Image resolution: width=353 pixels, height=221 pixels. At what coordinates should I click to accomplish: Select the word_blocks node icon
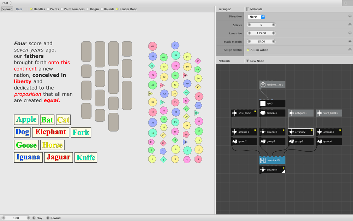[319, 113]
